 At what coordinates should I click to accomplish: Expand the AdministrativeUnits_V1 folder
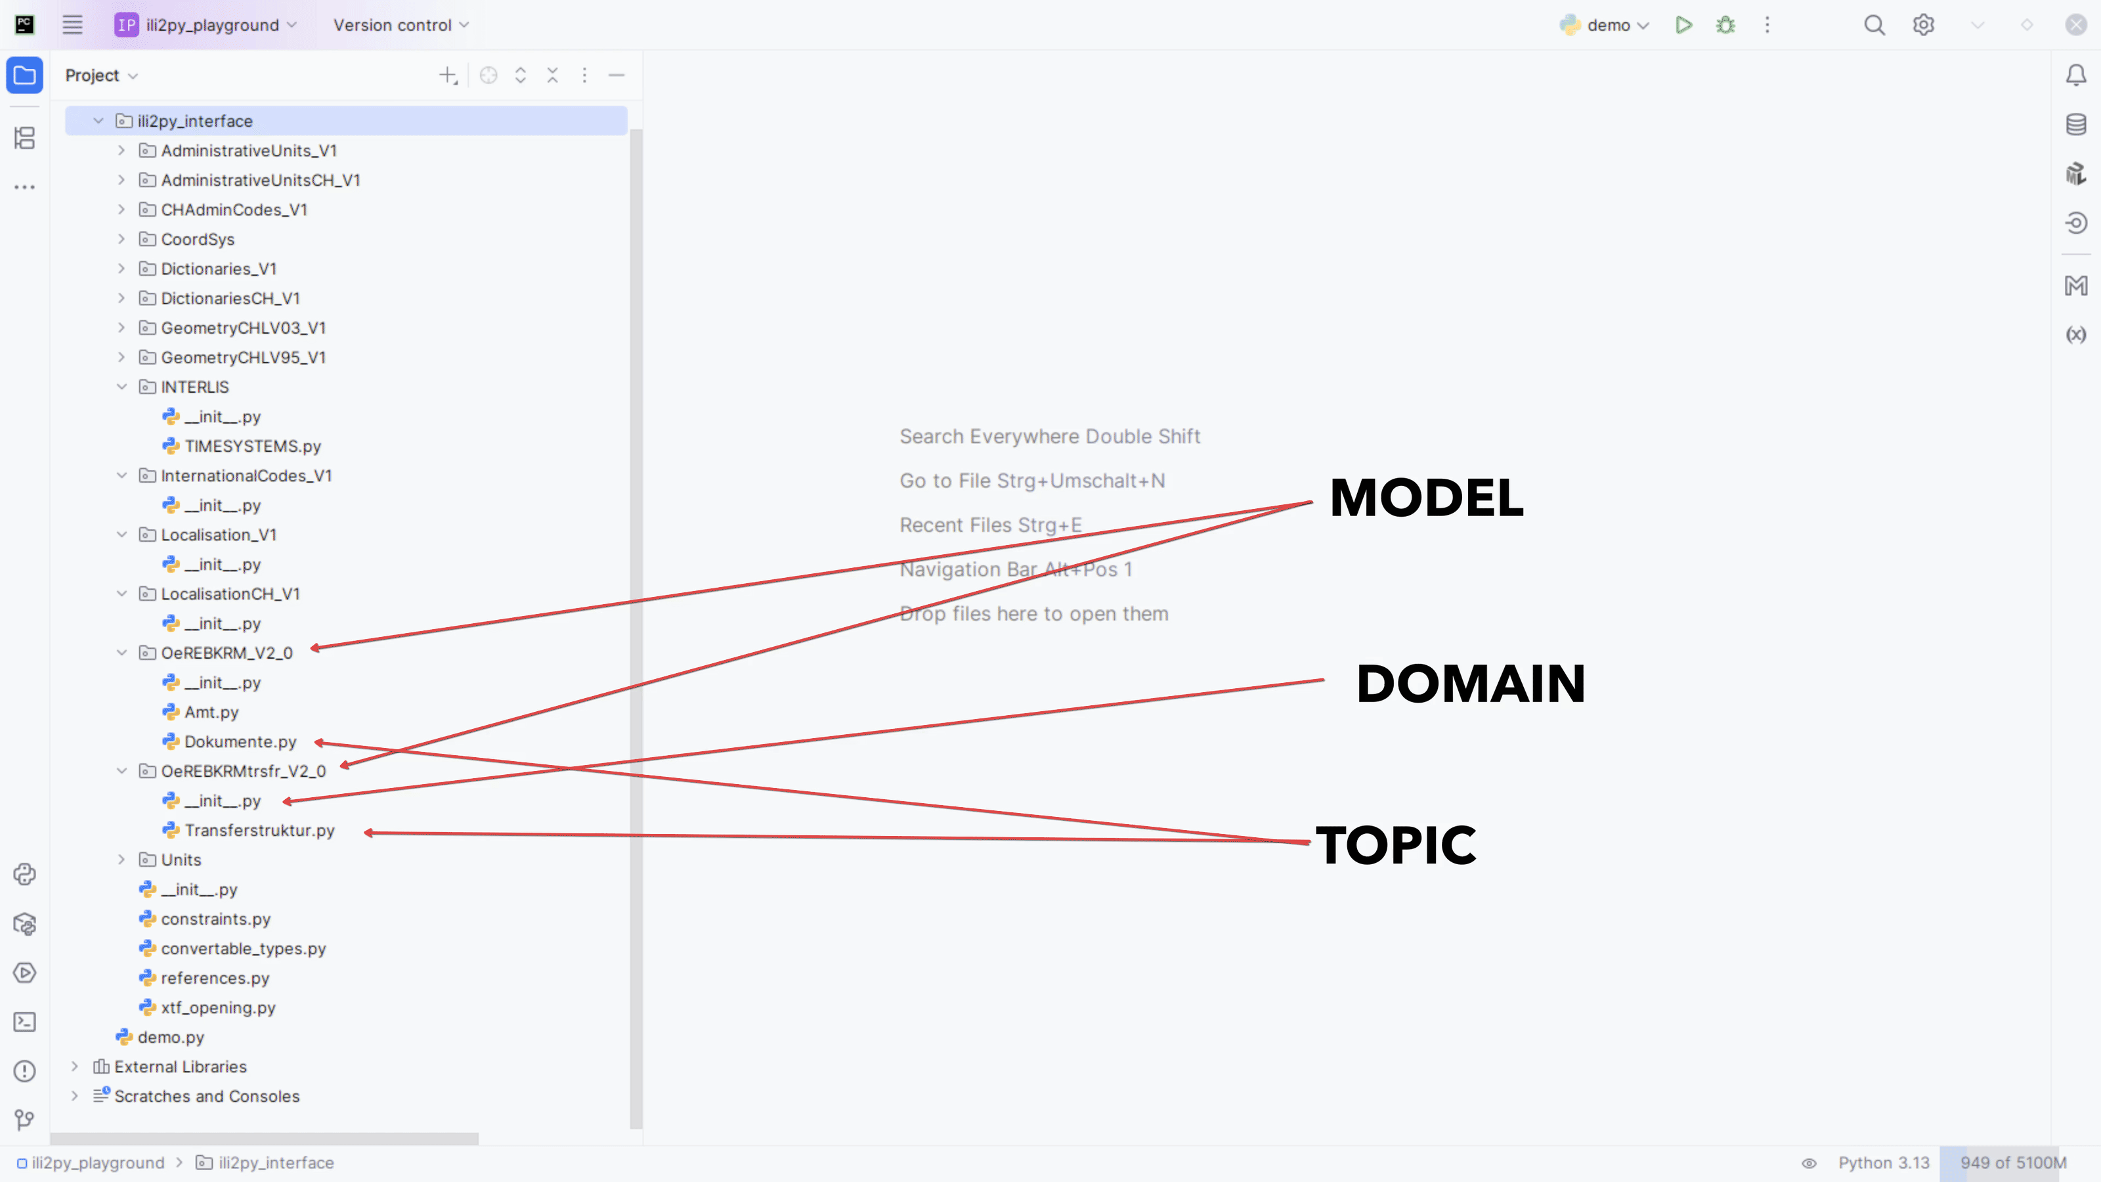point(121,151)
